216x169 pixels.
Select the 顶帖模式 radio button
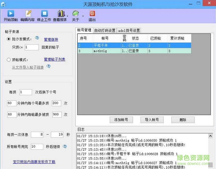point(9,60)
